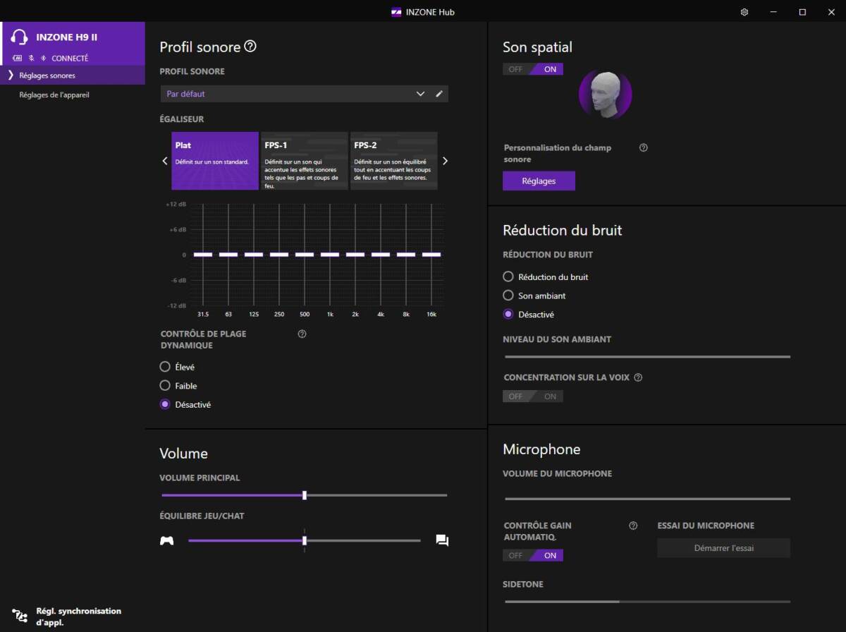The height and width of the screenshot is (632, 846).
Task: Open help for Profil sonore
Action: point(250,47)
